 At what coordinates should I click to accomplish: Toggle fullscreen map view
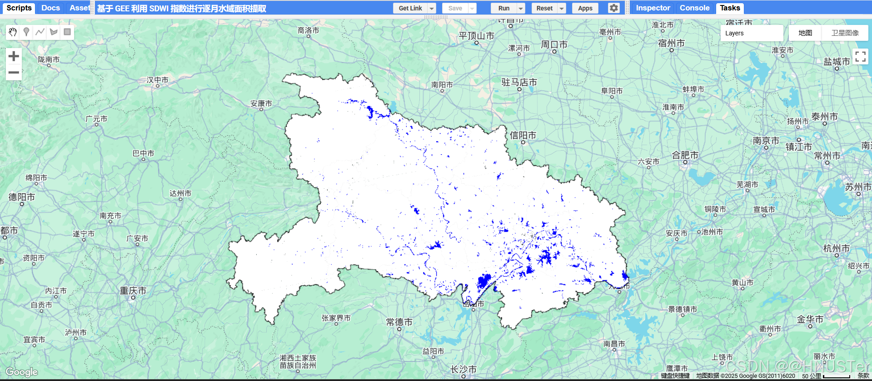[x=860, y=57]
